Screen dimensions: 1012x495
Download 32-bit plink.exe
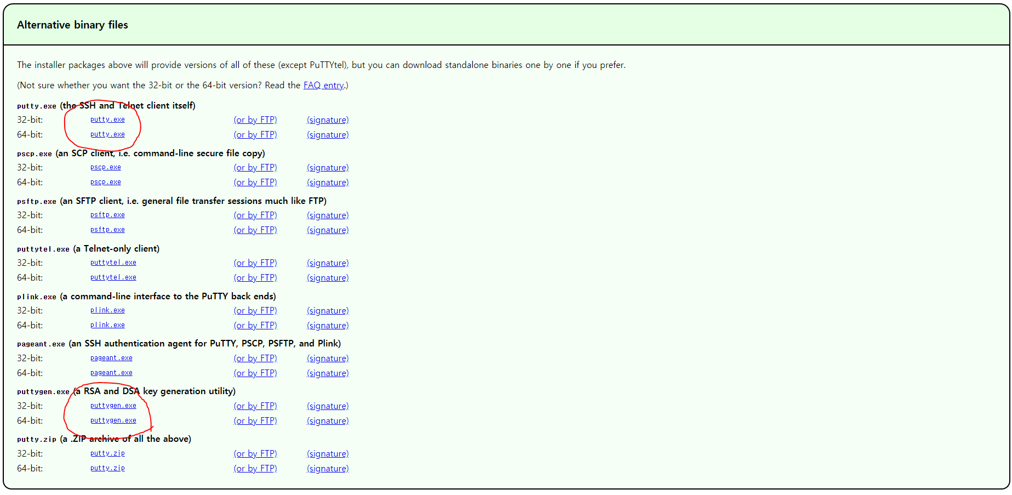[107, 310]
